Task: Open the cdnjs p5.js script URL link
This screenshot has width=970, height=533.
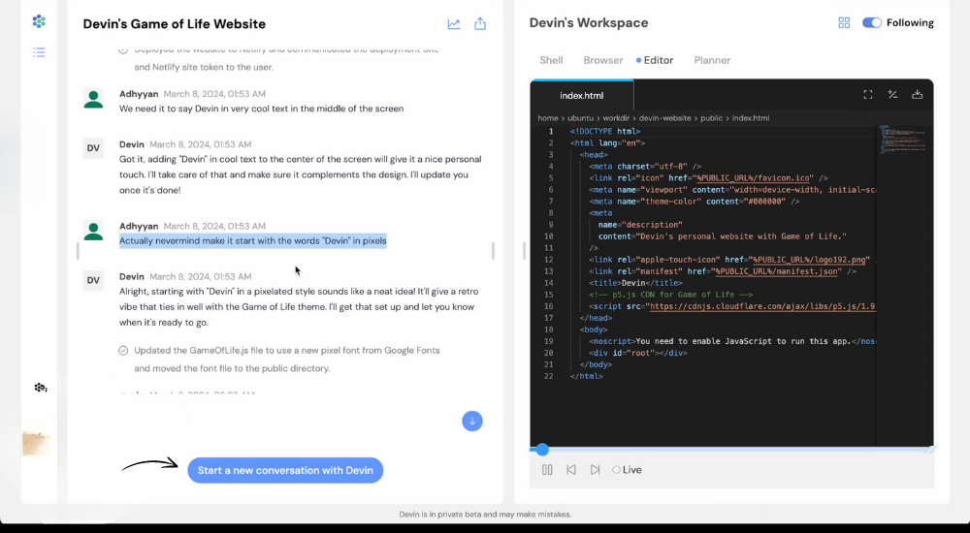Action: 762,306
